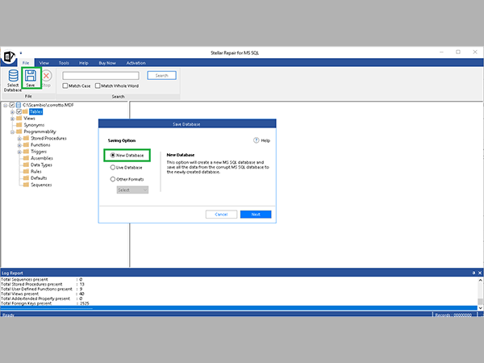The width and height of the screenshot is (484, 363).
Task: Select the Sequences tree label
Action: 41,185
